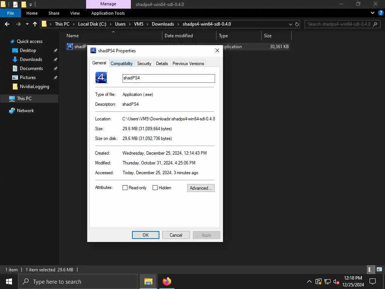385x289 pixels.
Task: Switch to Previous Versions tab
Action: pos(188,63)
